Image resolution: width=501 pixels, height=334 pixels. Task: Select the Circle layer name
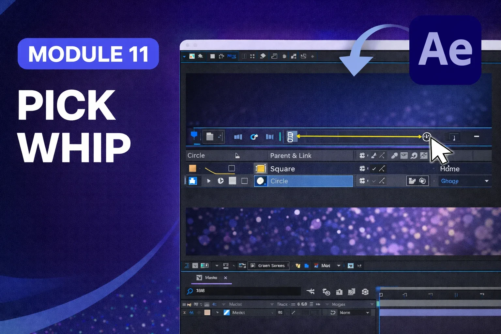tap(279, 181)
